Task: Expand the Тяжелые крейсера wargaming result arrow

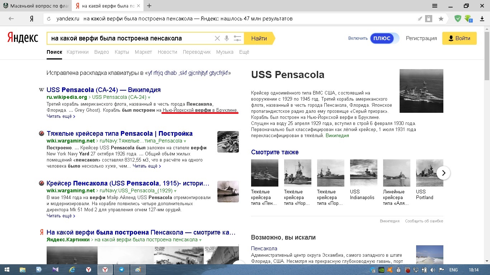Action: point(185,141)
